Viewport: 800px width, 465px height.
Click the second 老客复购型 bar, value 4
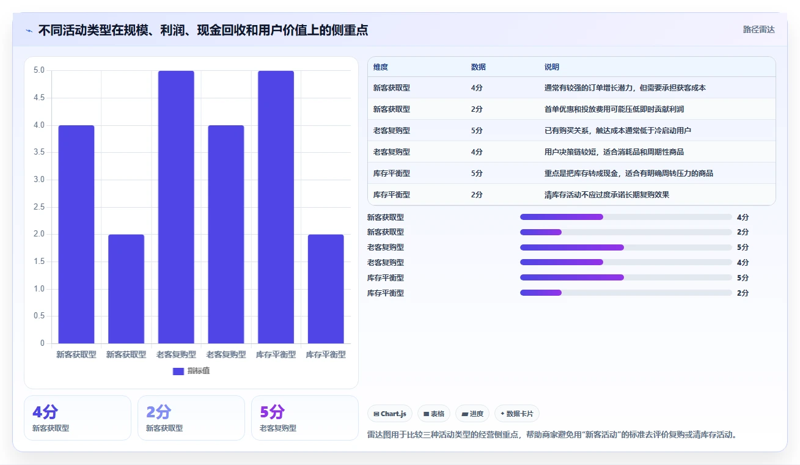(x=226, y=234)
